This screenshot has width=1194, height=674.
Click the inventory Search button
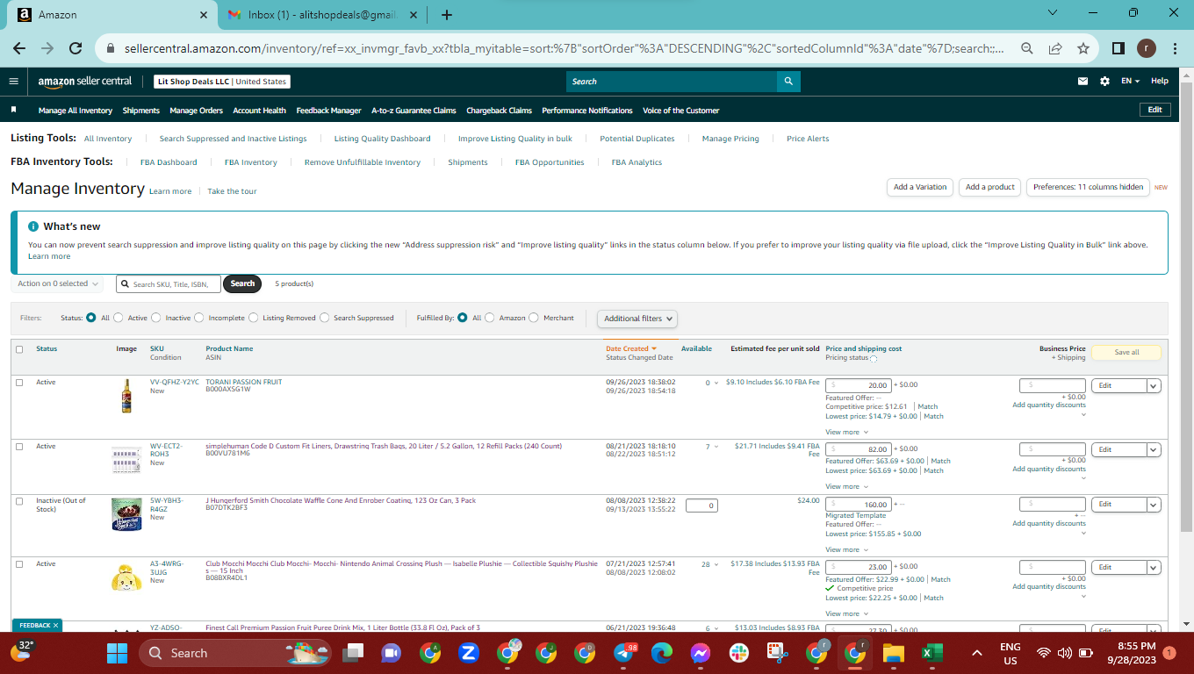tap(242, 283)
